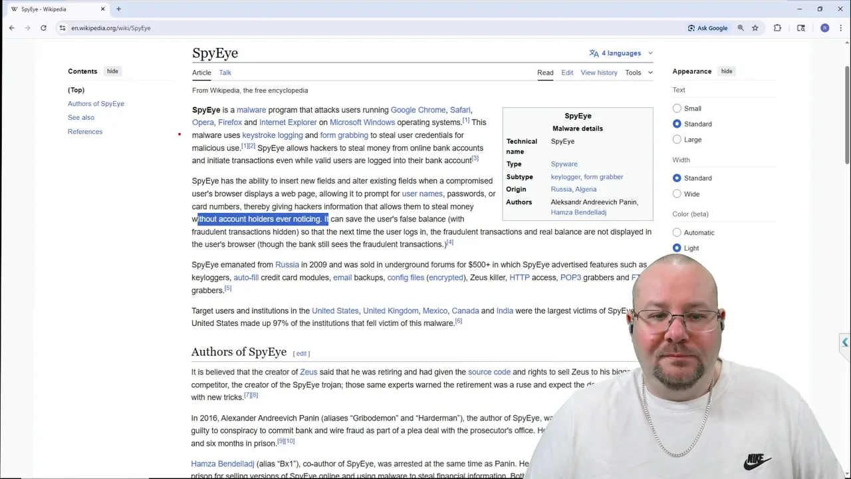Close the SpyEye - Wikipedia tab
This screenshot has width=851, height=479.
103,9
